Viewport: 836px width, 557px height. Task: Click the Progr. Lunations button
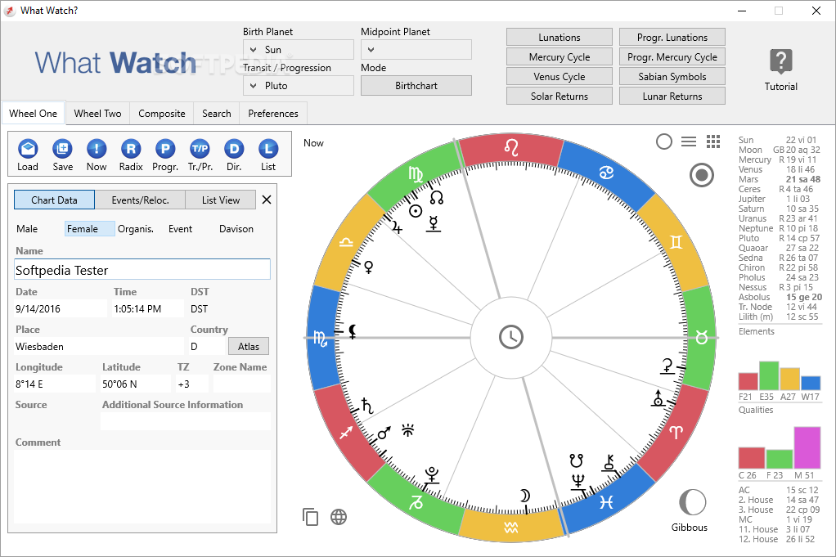coord(672,38)
